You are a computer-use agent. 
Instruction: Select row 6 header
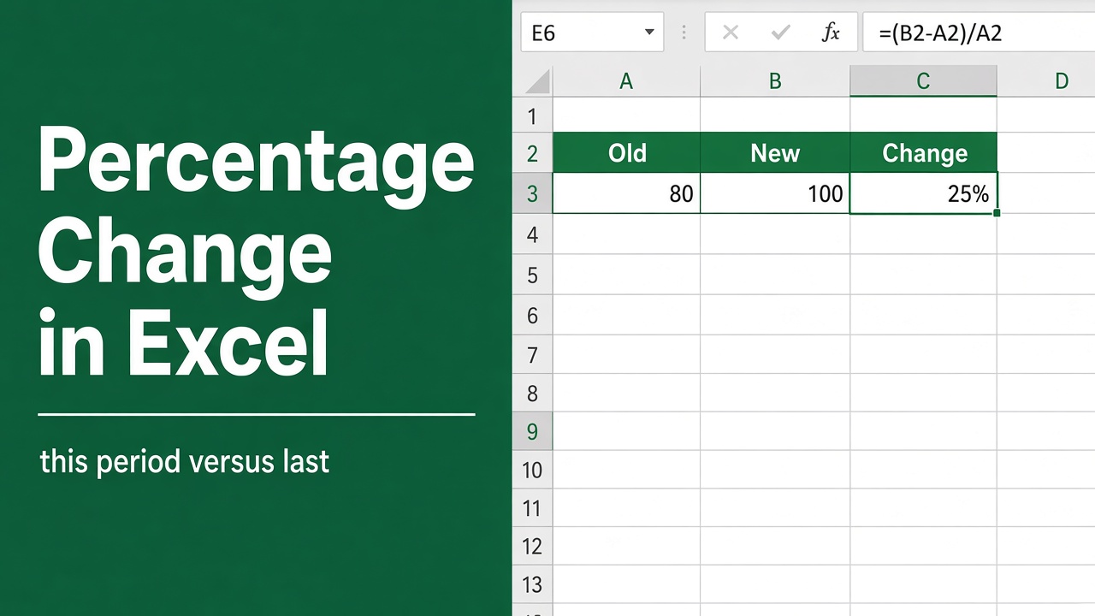(x=533, y=315)
